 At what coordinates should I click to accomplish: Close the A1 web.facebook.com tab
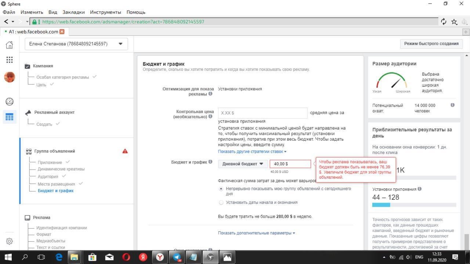coord(62,32)
